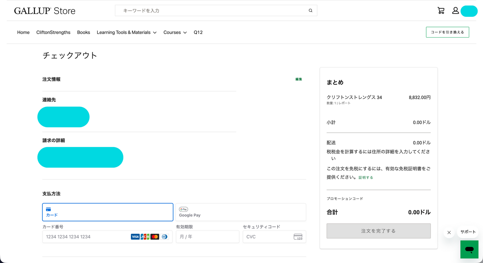Select the Google Pay payment method

(x=241, y=212)
